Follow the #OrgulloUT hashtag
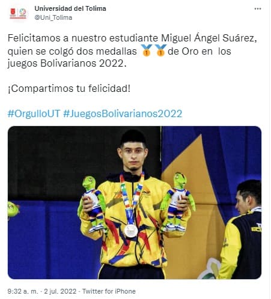 pyautogui.click(x=34, y=113)
